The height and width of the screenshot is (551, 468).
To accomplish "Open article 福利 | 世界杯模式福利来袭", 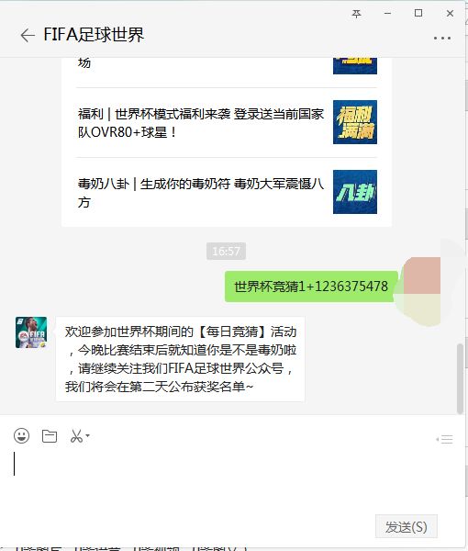I will tap(201, 123).
